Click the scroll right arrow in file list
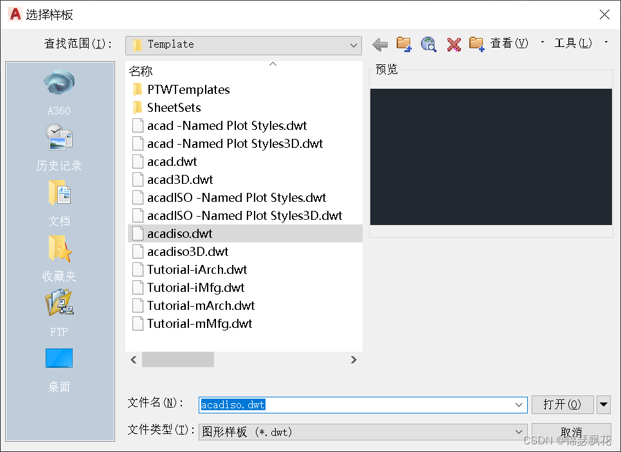The height and width of the screenshot is (452, 621). pos(354,359)
